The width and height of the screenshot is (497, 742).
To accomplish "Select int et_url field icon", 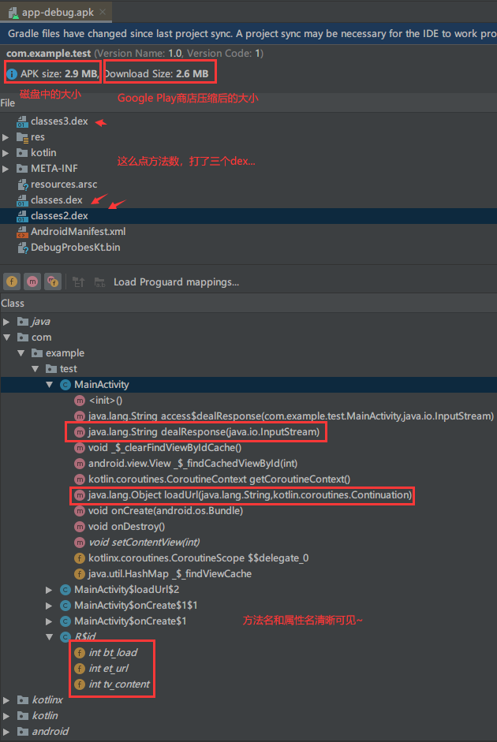I will click(x=80, y=669).
